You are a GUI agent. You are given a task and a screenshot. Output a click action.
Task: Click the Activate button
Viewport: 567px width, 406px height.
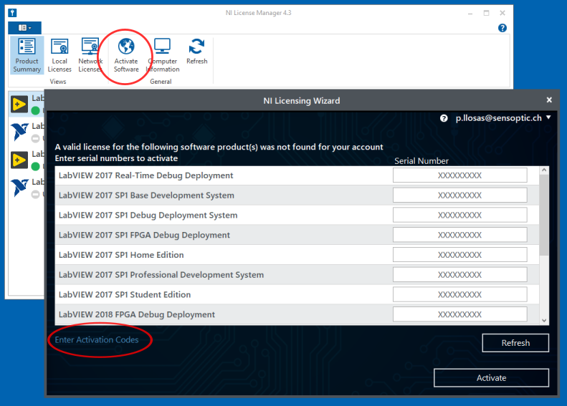point(491,378)
